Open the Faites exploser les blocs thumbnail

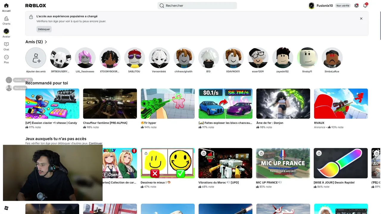[226, 104]
